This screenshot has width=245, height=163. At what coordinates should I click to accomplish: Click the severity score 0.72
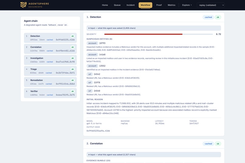(x=219, y=34)
